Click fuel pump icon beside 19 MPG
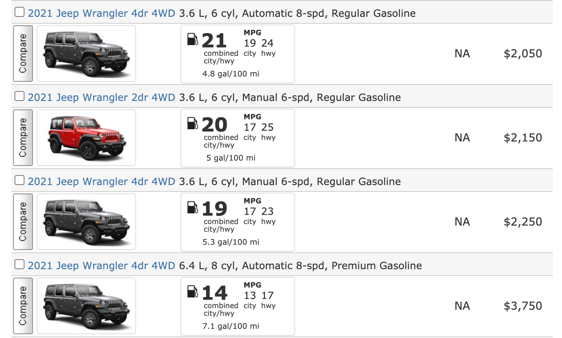 point(192,208)
